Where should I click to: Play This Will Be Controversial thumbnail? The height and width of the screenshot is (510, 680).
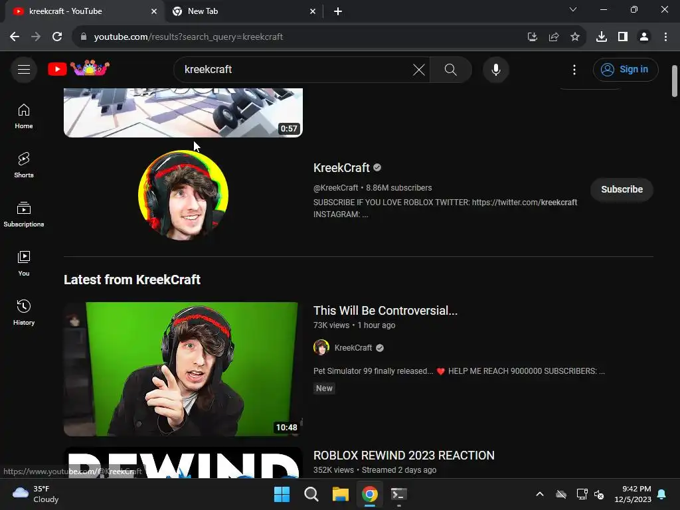[183, 369]
